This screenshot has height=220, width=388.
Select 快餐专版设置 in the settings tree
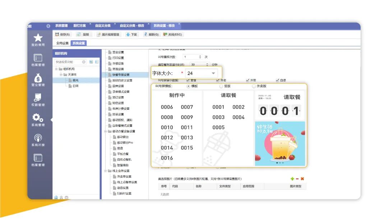coord(121,75)
